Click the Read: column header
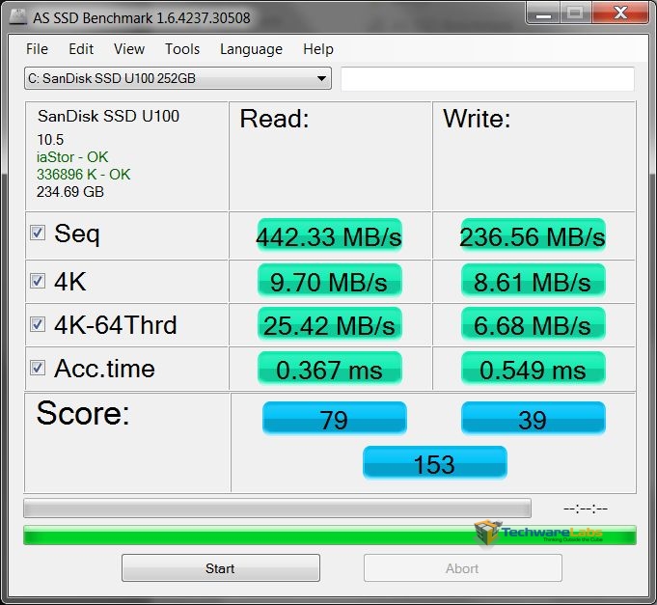657x605 pixels. (274, 119)
